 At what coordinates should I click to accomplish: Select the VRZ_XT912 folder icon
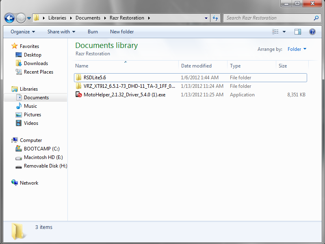(x=78, y=86)
